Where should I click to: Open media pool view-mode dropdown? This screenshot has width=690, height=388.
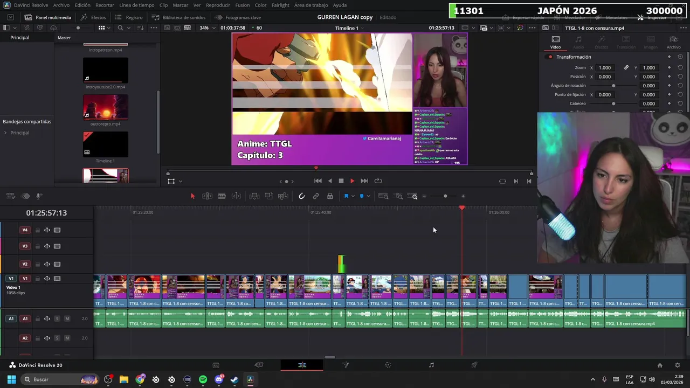pyautogui.click(x=109, y=27)
